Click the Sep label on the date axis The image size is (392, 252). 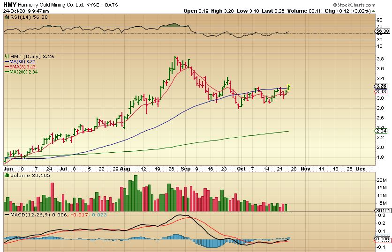(186, 169)
